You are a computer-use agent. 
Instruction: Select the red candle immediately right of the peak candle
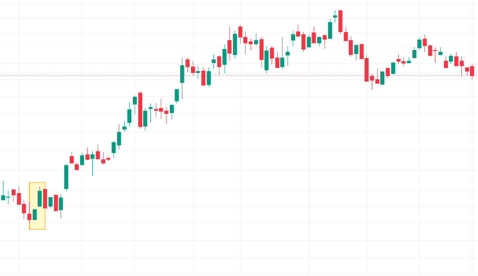pyautogui.click(x=346, y=36)
